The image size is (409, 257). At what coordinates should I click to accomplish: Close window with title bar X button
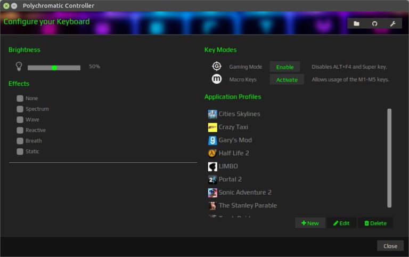click(6, 6)
